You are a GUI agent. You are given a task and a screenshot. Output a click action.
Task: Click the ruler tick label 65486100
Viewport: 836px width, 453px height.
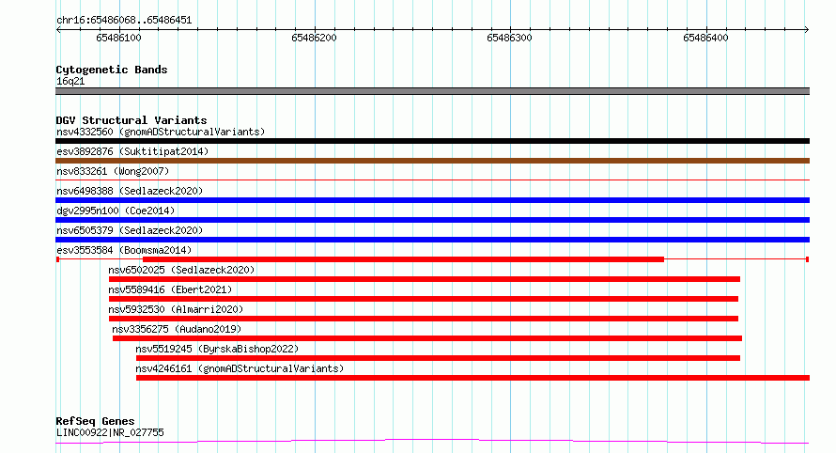click(119, 38)
